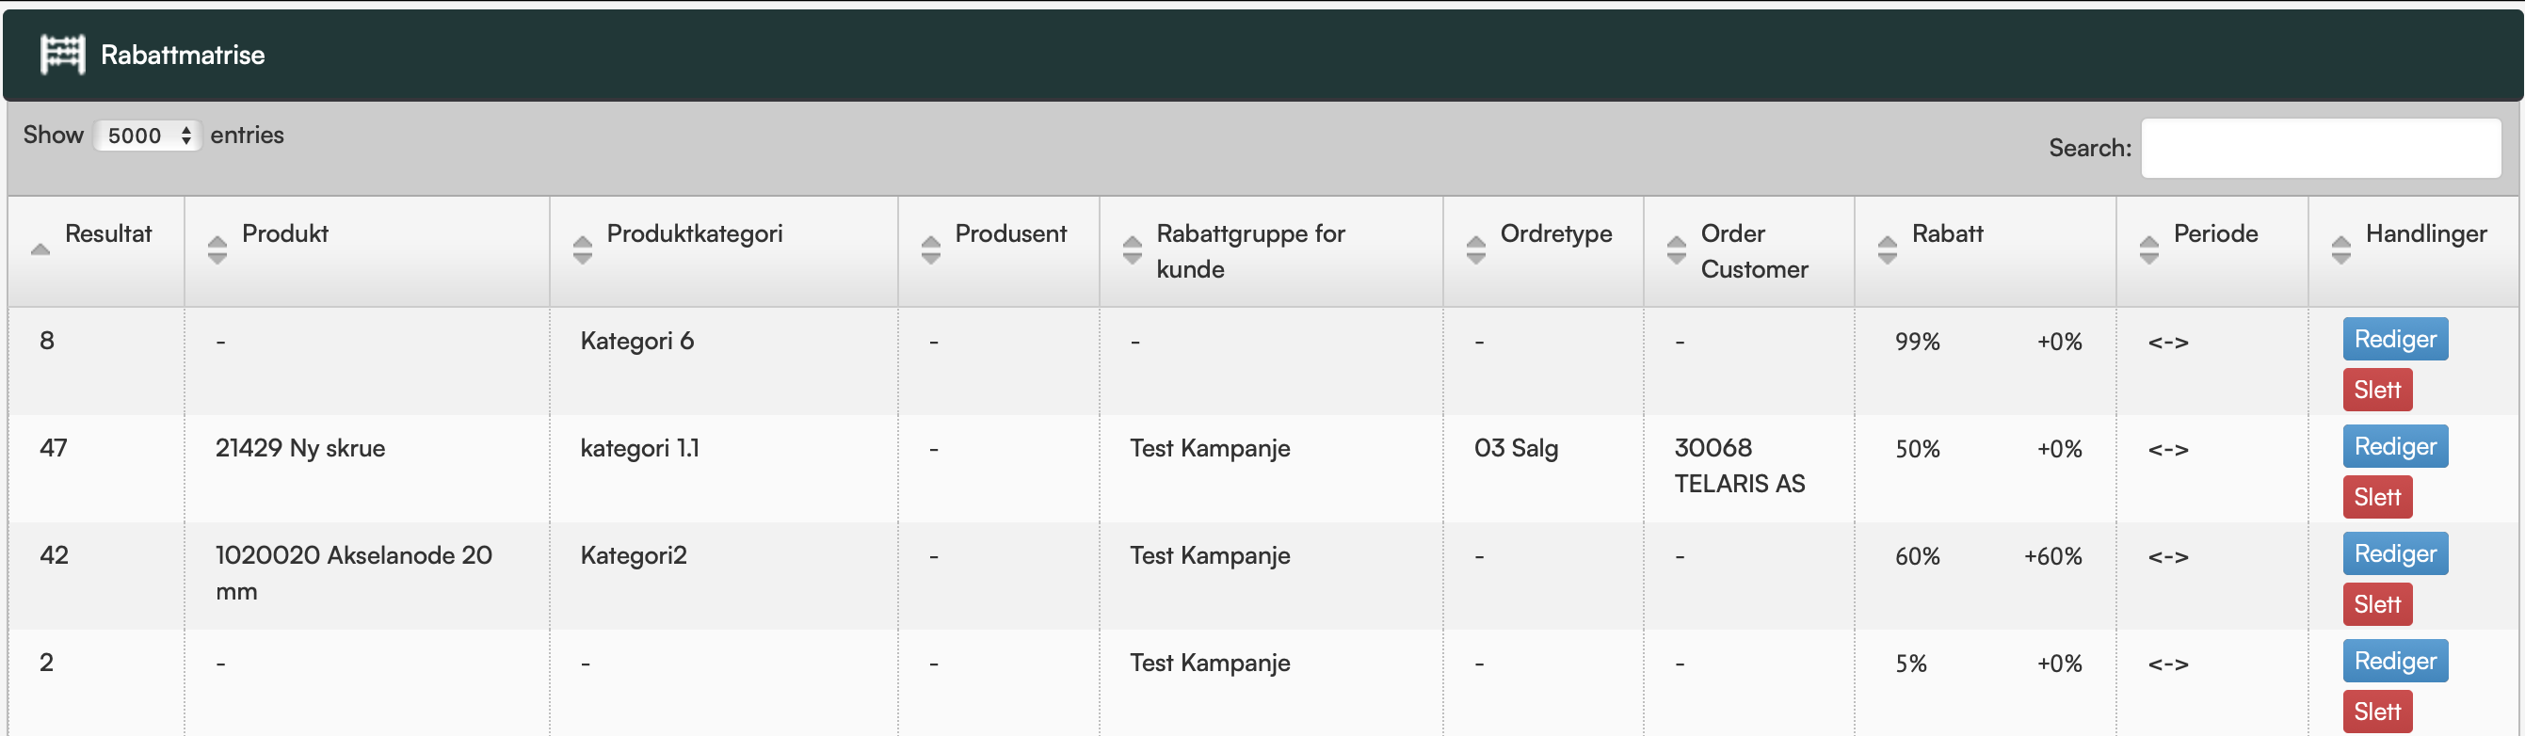
Task: Edit the 21429 Ny skrue row
Action: click(2395, 447)
